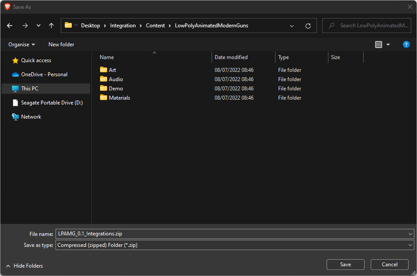
Task: Click the Back navigation arrow
Action: [x=10, y=26]
